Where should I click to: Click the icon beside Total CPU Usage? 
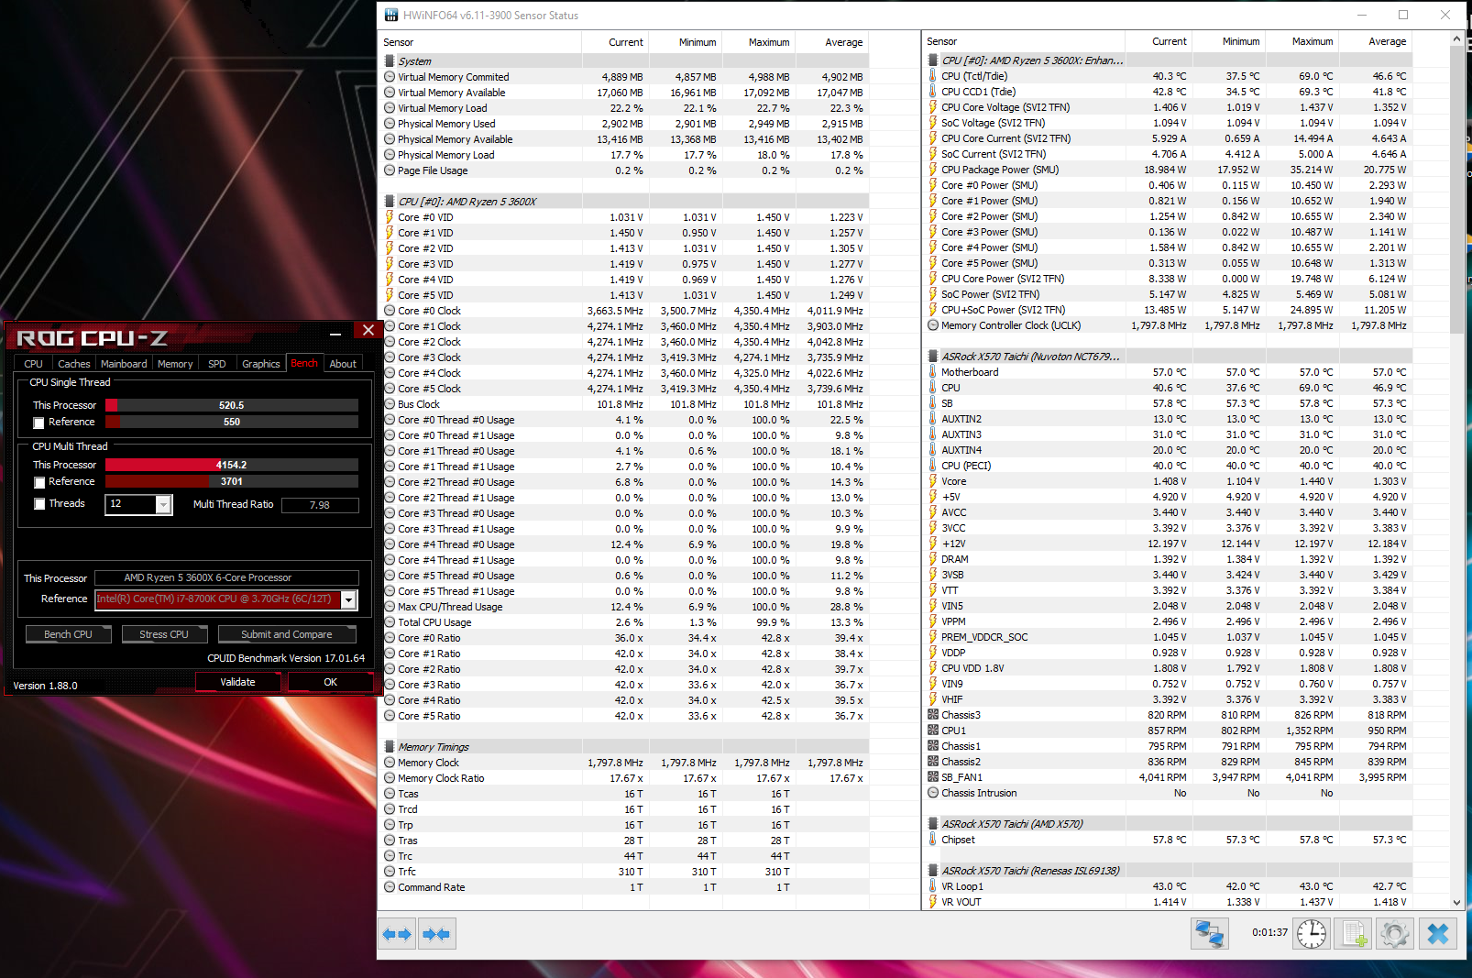coord(390,622)
